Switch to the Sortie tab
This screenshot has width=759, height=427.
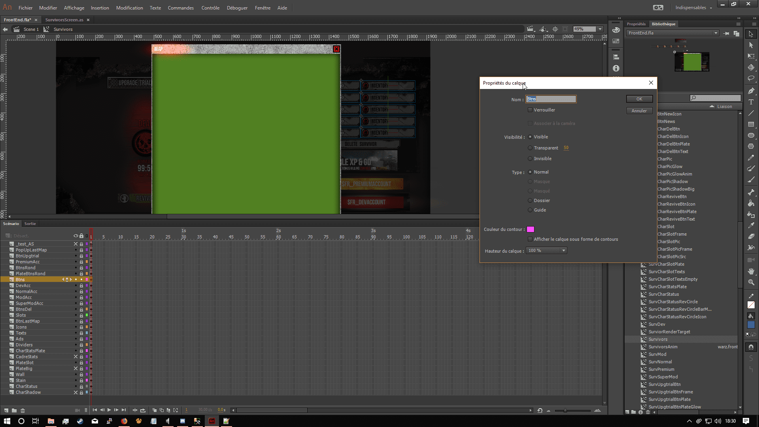pos(30,224)
